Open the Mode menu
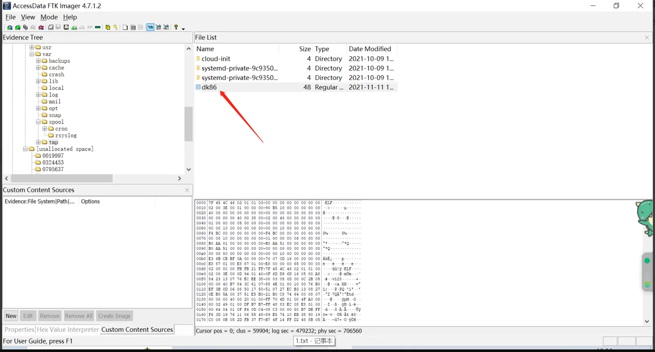 point(49,17)
